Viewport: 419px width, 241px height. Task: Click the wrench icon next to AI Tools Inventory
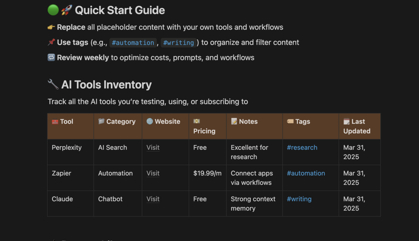click(53, 84)
